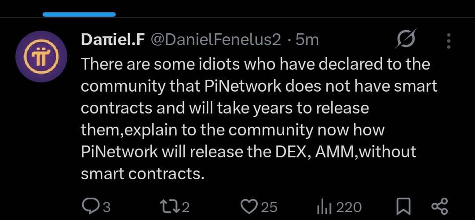This screenshot has width=475, height=220.
Task: Click the reply count number 3
Action: click(x=106, y=207)
